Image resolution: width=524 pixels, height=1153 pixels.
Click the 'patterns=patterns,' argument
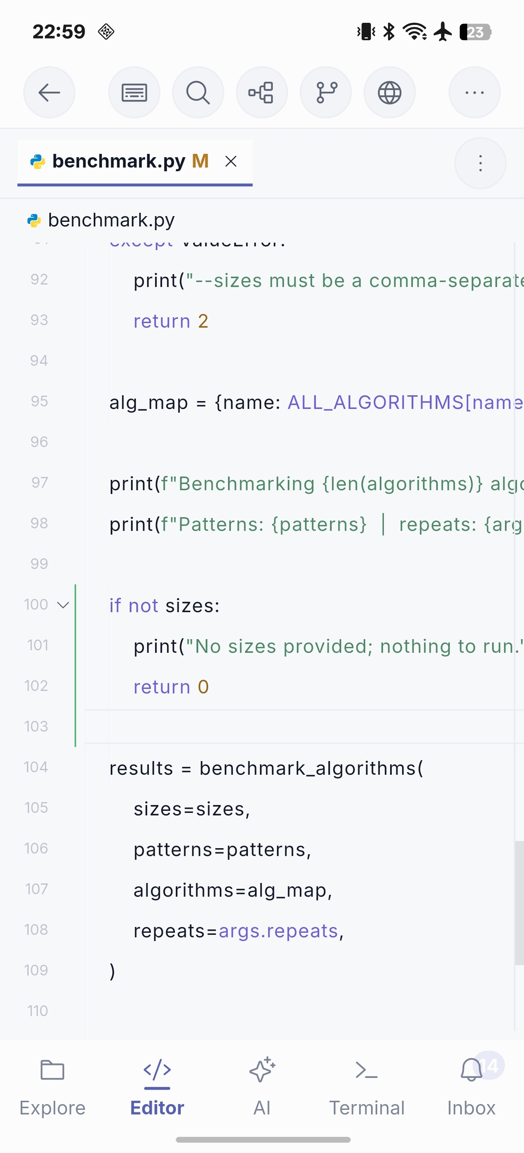tap(222, 850)
